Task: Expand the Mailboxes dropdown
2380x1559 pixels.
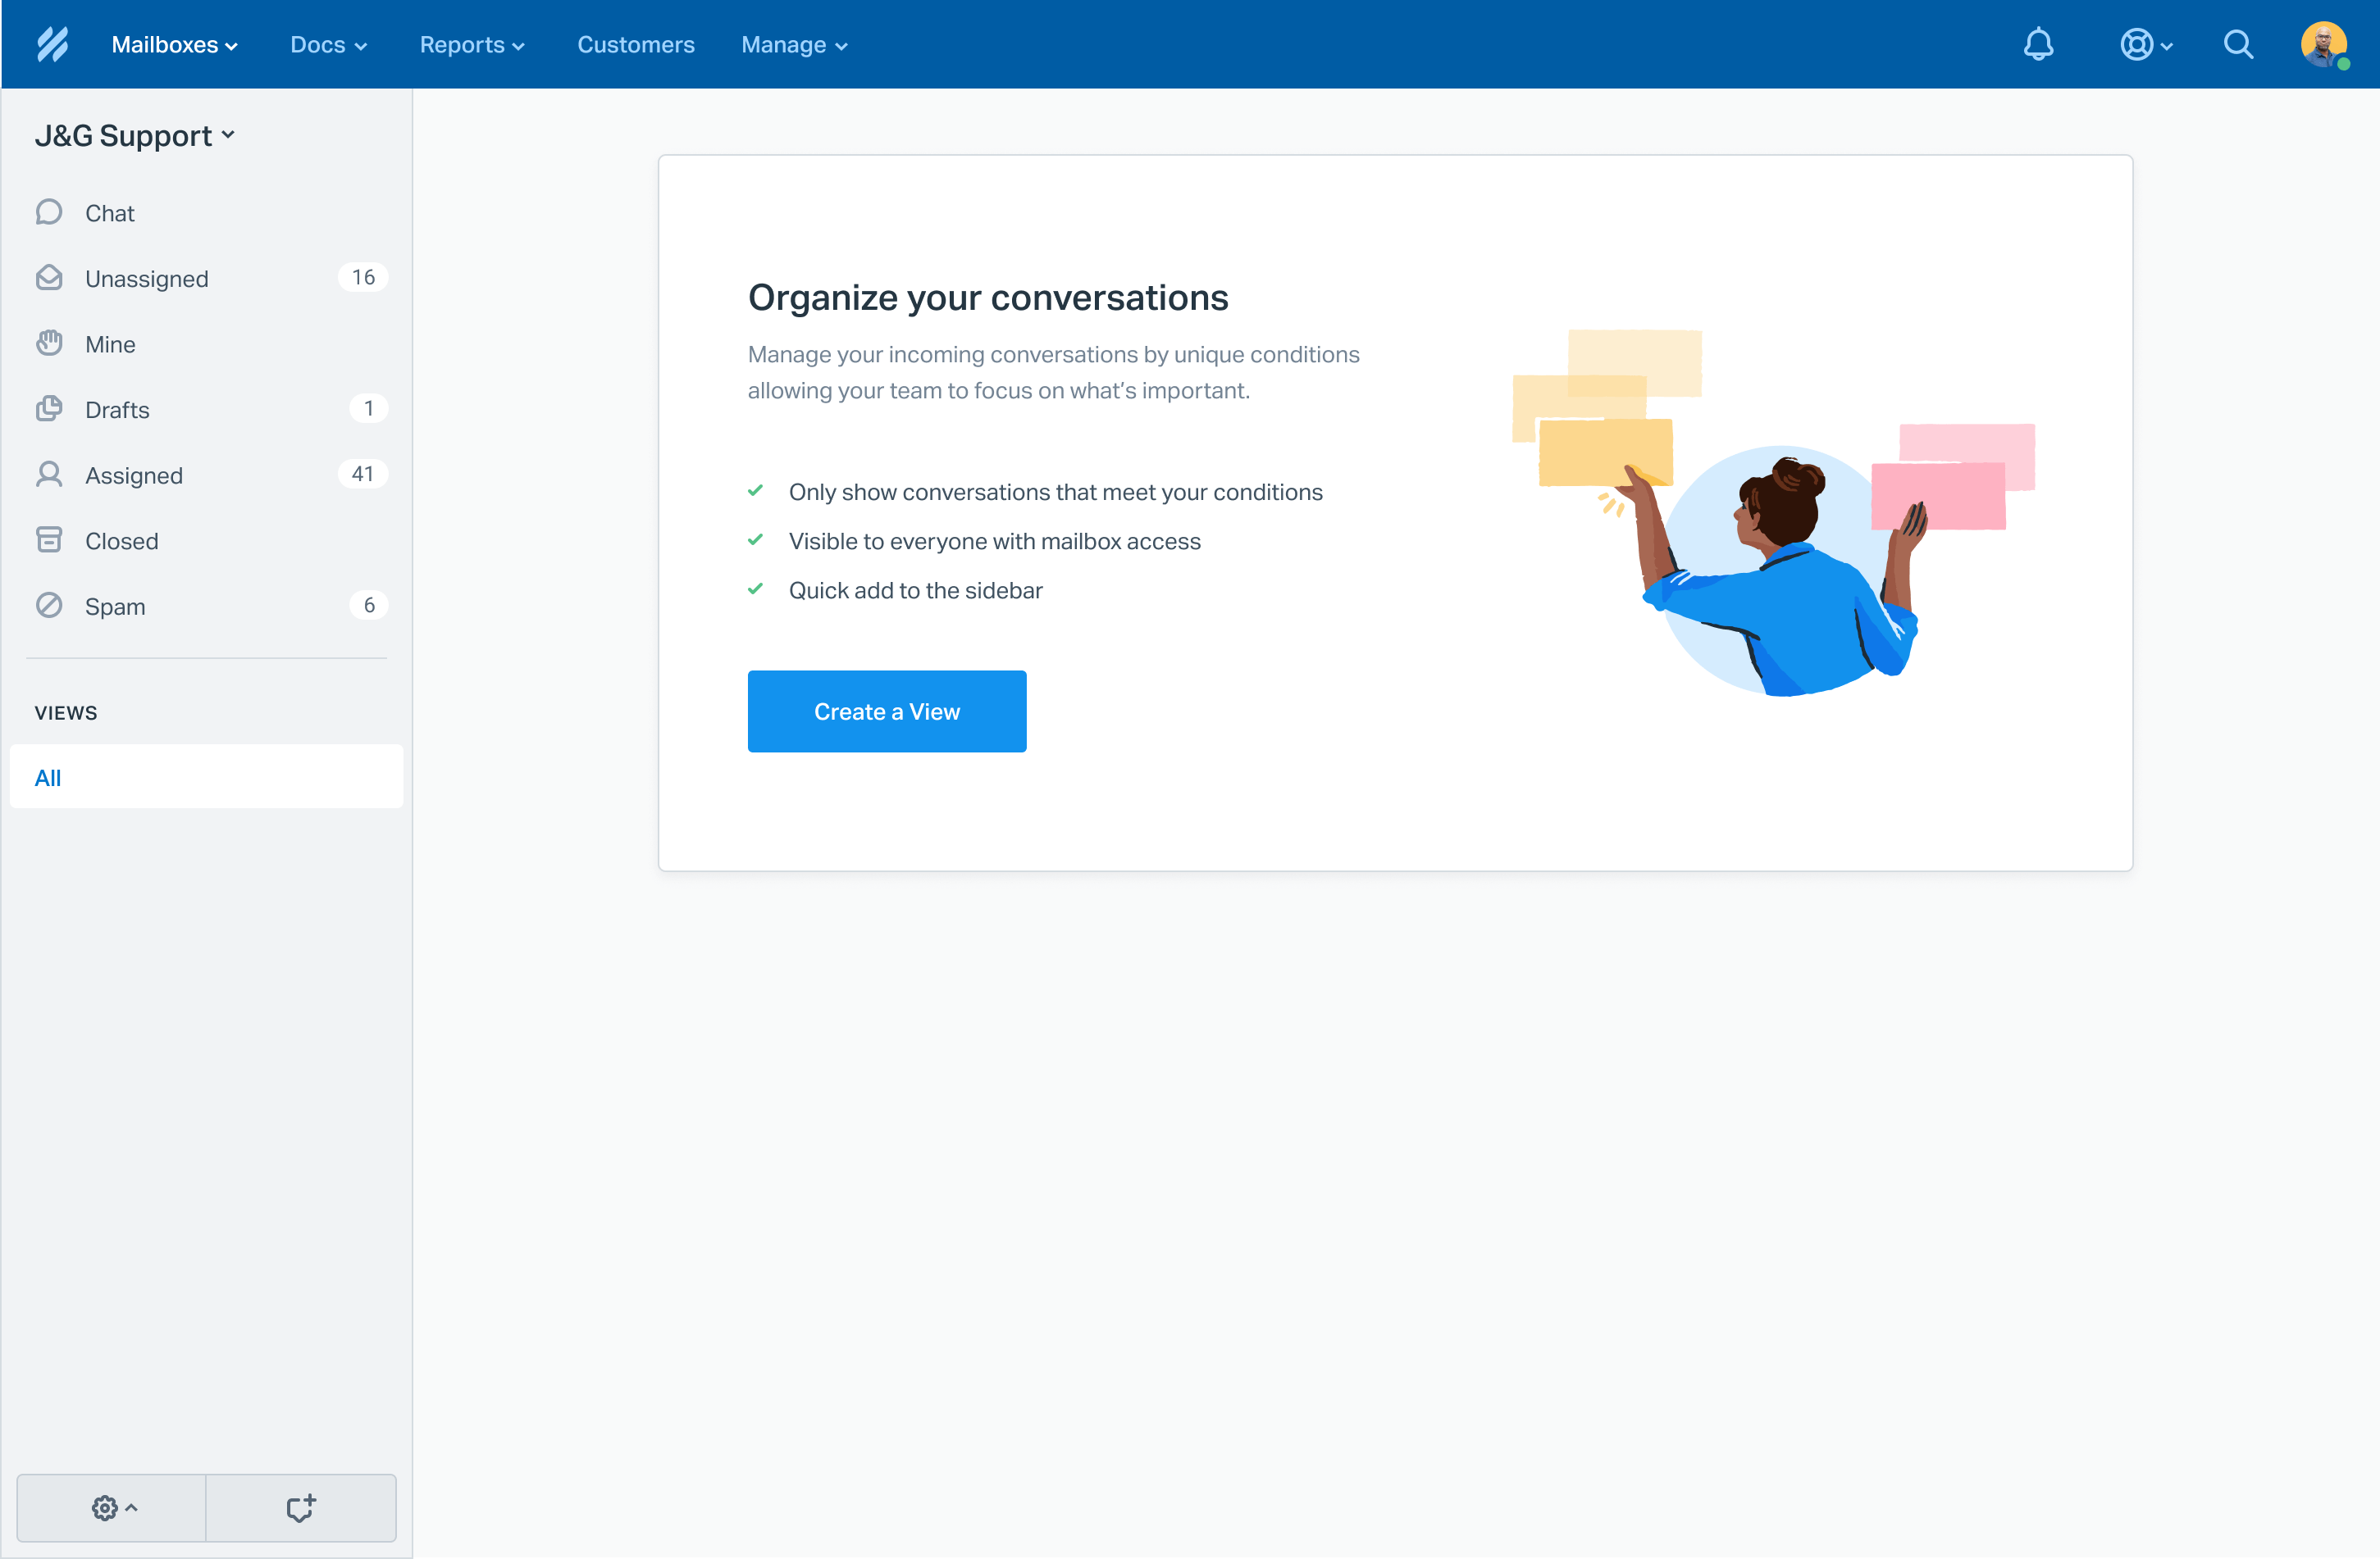Action: [x=174, y=44]
